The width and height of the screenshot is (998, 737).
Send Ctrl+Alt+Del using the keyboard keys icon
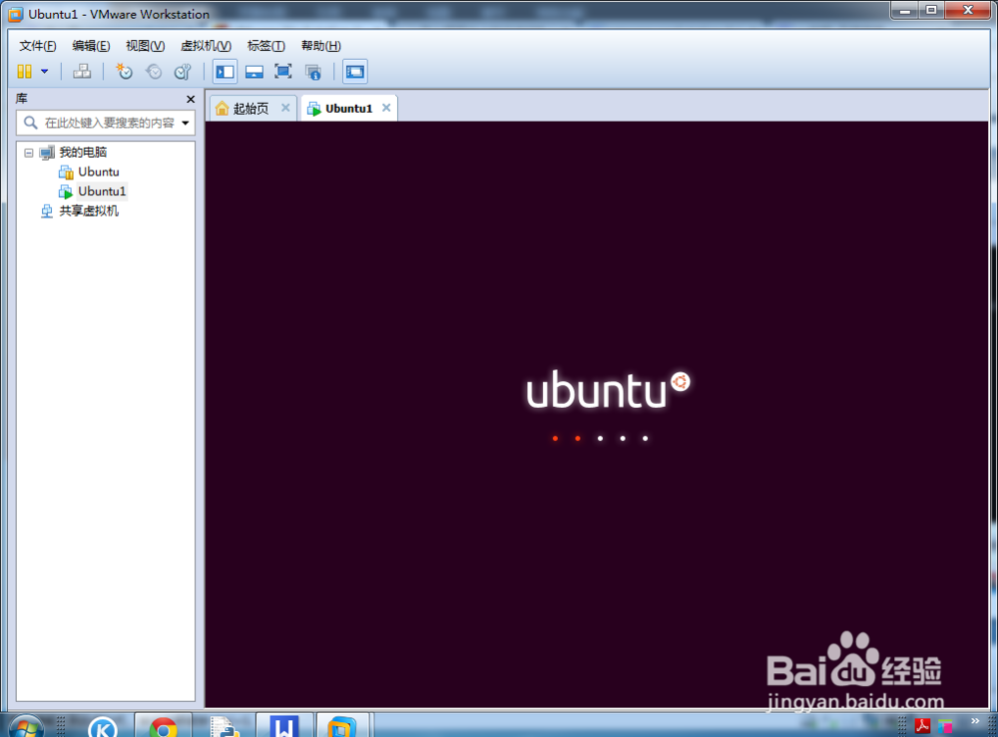pyautogui.click(x=82, y=71)
